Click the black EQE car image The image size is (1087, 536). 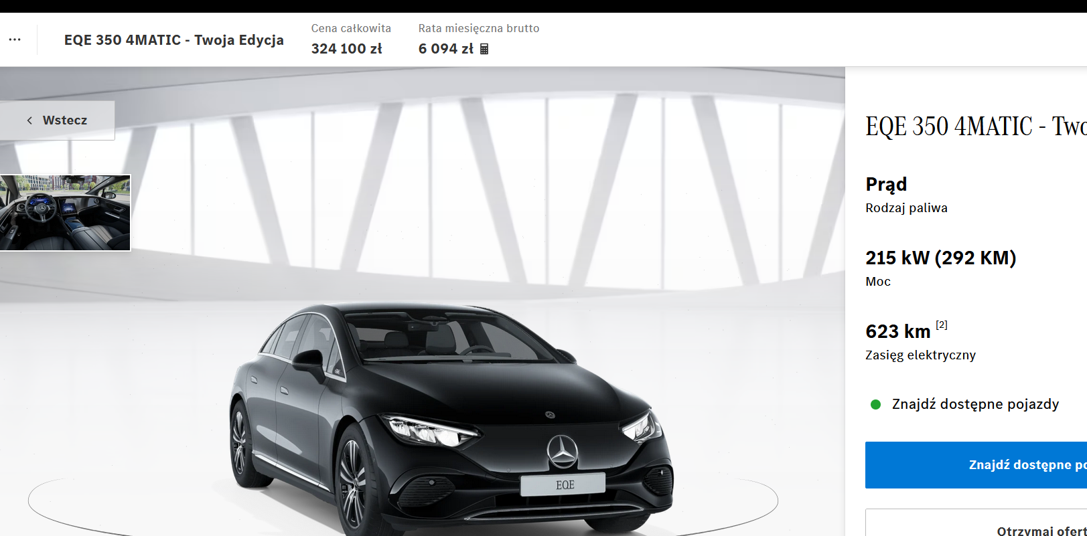click(451, 419)
